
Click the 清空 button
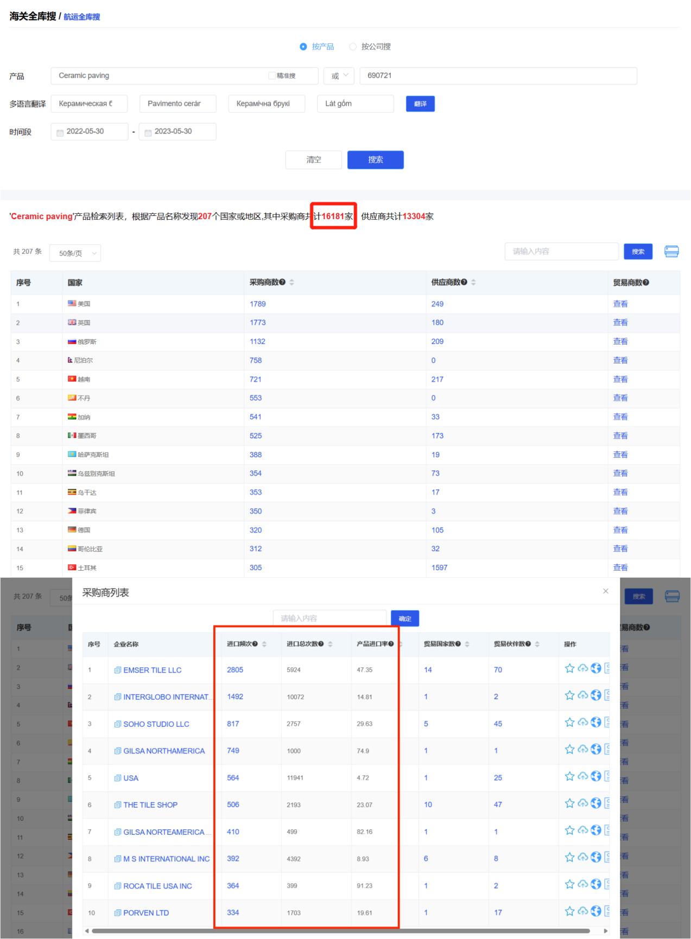314,160
